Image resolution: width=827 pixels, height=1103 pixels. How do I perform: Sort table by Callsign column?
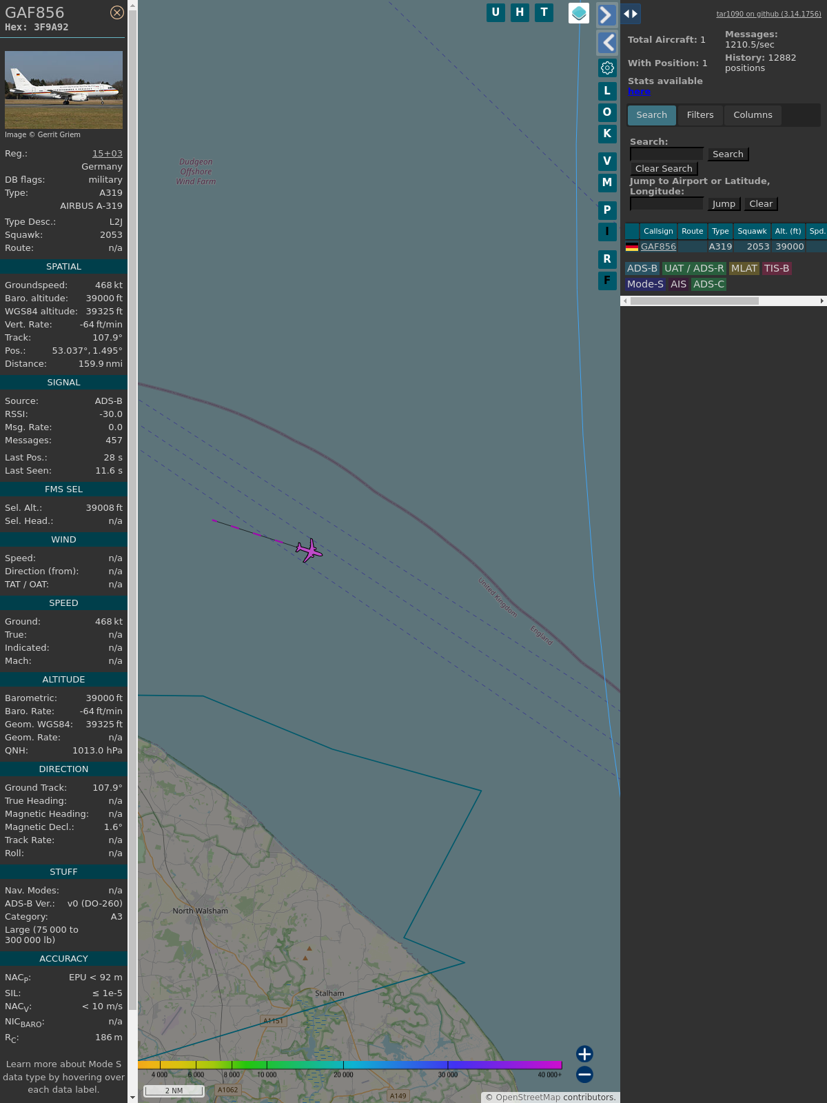coord(658,232)
